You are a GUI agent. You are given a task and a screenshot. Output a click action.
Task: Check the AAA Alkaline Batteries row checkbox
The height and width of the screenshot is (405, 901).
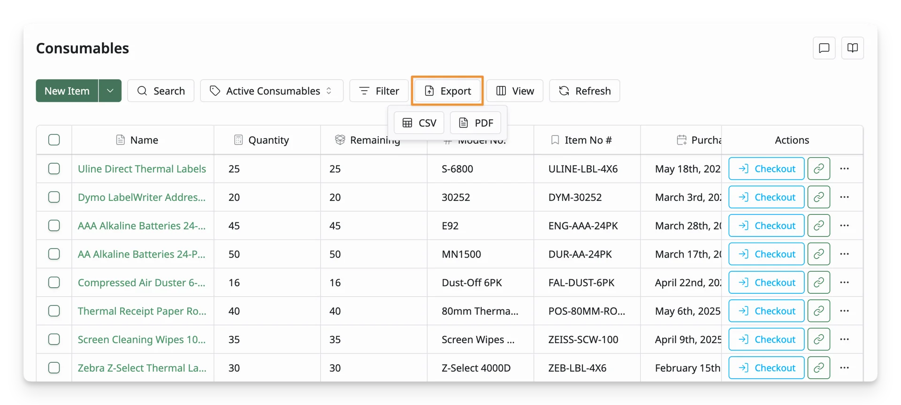pyautogui.click(x=54, y=226)
